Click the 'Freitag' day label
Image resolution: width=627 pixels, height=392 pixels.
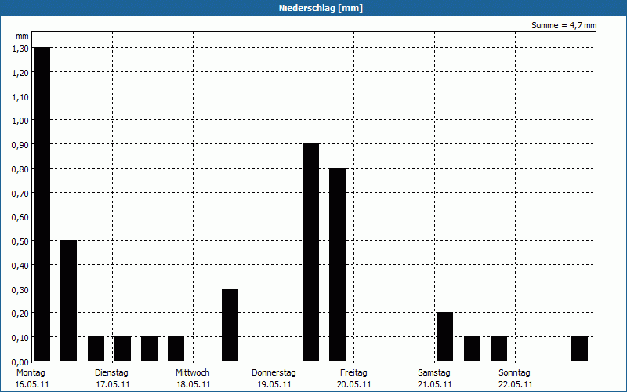pyautogui.click(x=353, y=373)
